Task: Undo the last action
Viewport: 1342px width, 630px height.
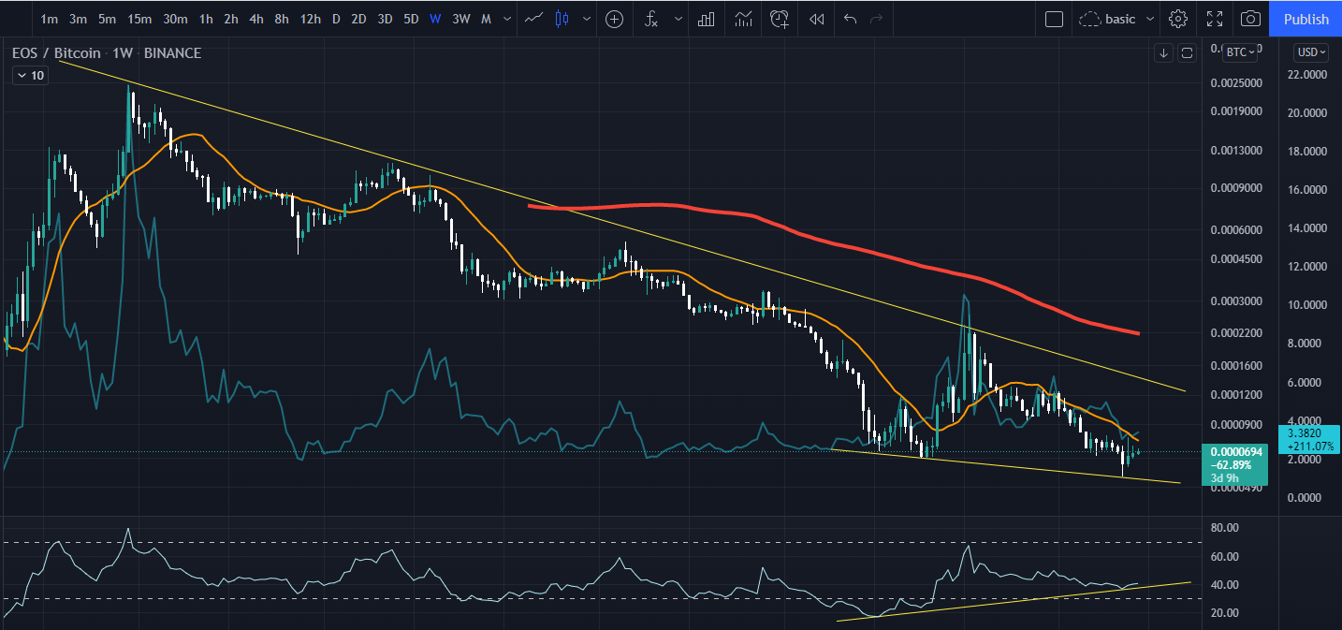Action: tap(850, 19)
